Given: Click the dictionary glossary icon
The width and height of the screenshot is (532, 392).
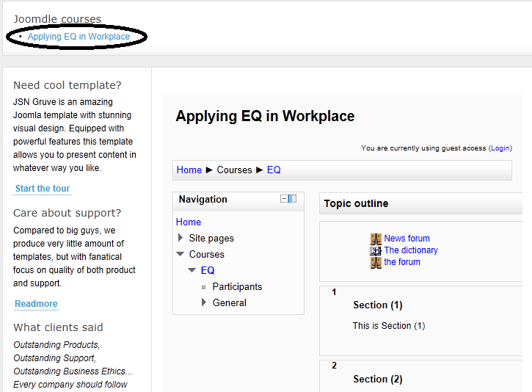Looking at the screenshot, I should pos(376,250).
